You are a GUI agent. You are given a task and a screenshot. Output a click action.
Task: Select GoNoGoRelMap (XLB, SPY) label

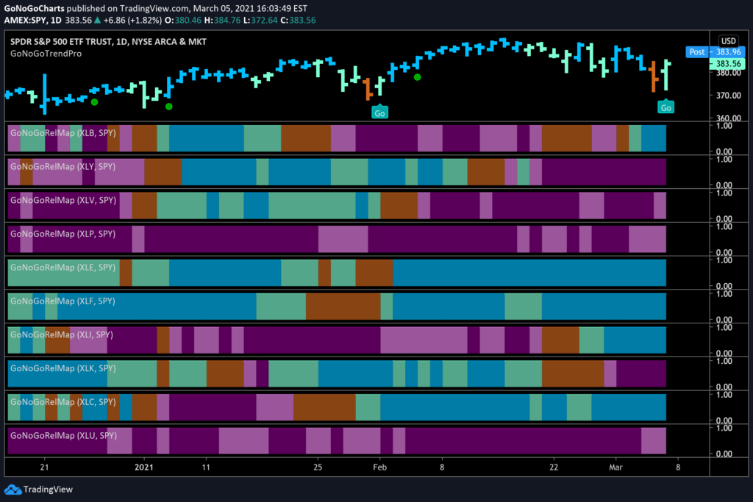click(x=63, y=133)
